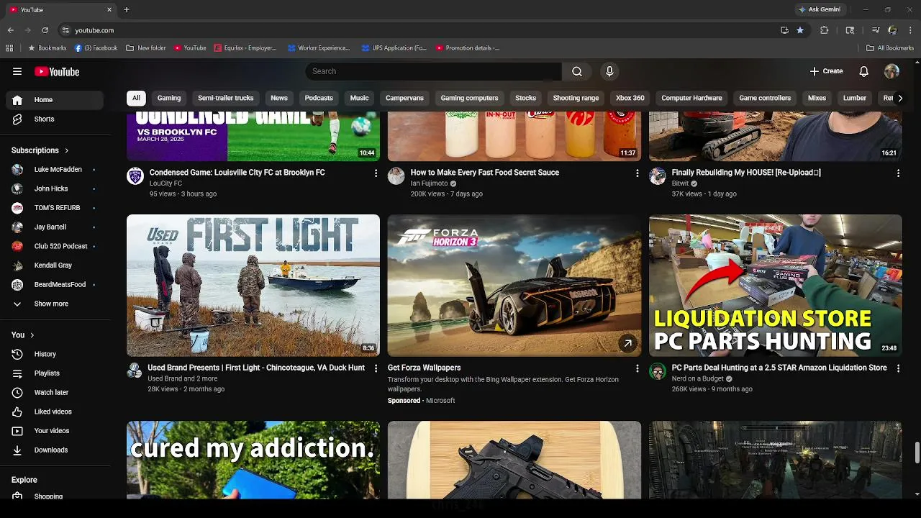This screenshot has width=921, height=518.
Task: Click the Create button
Action: 826,71
